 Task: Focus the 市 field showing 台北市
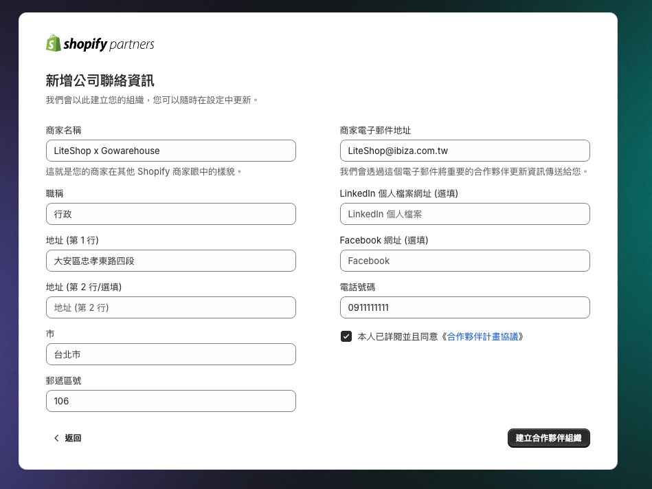point(170,354)
